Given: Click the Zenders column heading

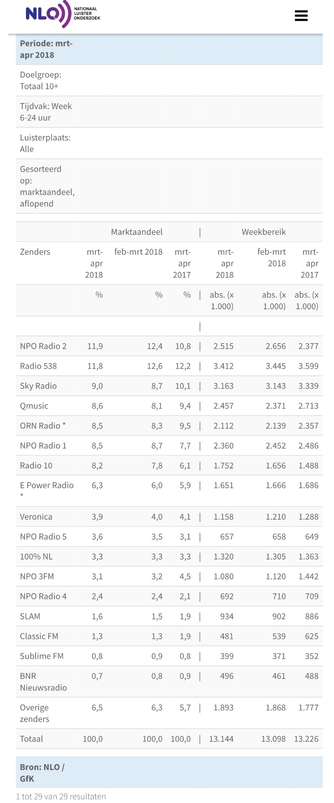Looking at the screenshot, I should click(35, 252).
